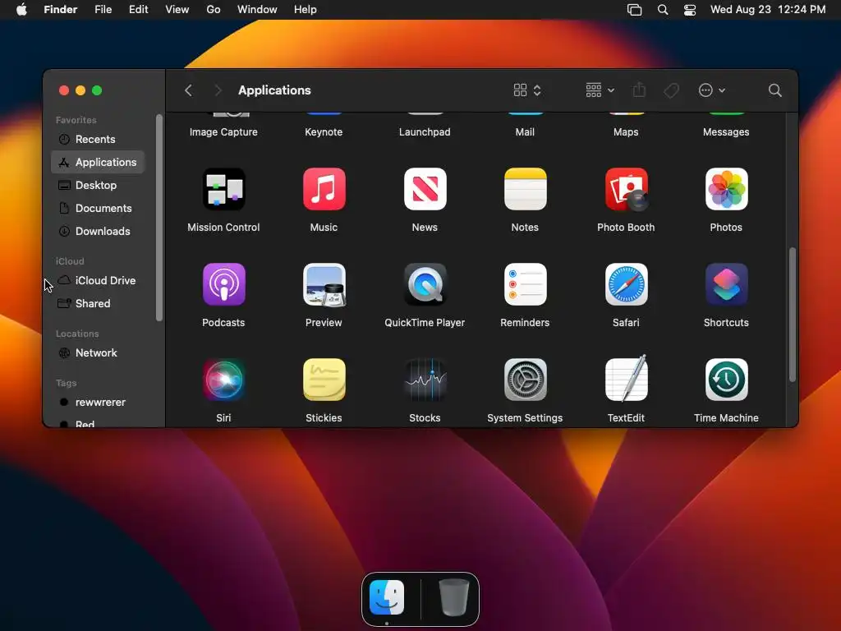Screen dimensions: 841x631
Task: Switch icon view mode selector
Action: click(527, 90)
